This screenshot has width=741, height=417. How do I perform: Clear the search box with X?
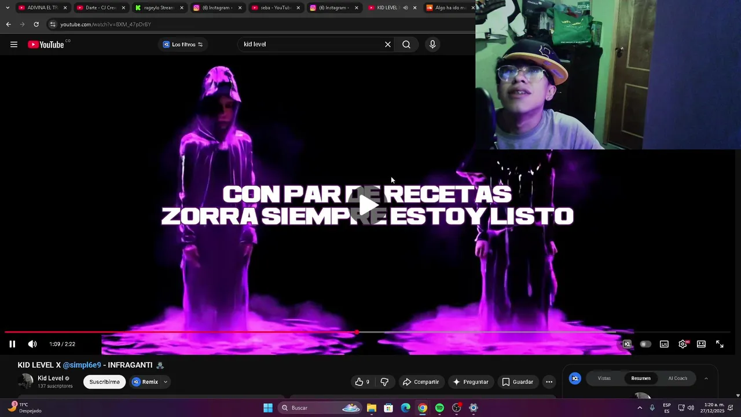pos(388,45)
